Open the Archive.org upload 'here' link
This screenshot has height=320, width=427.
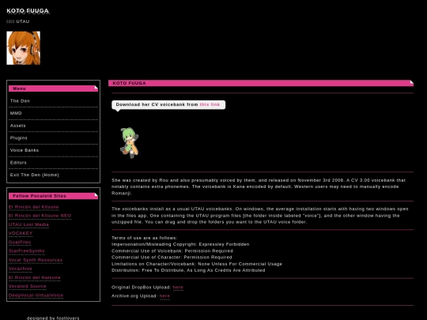(164, 296)
